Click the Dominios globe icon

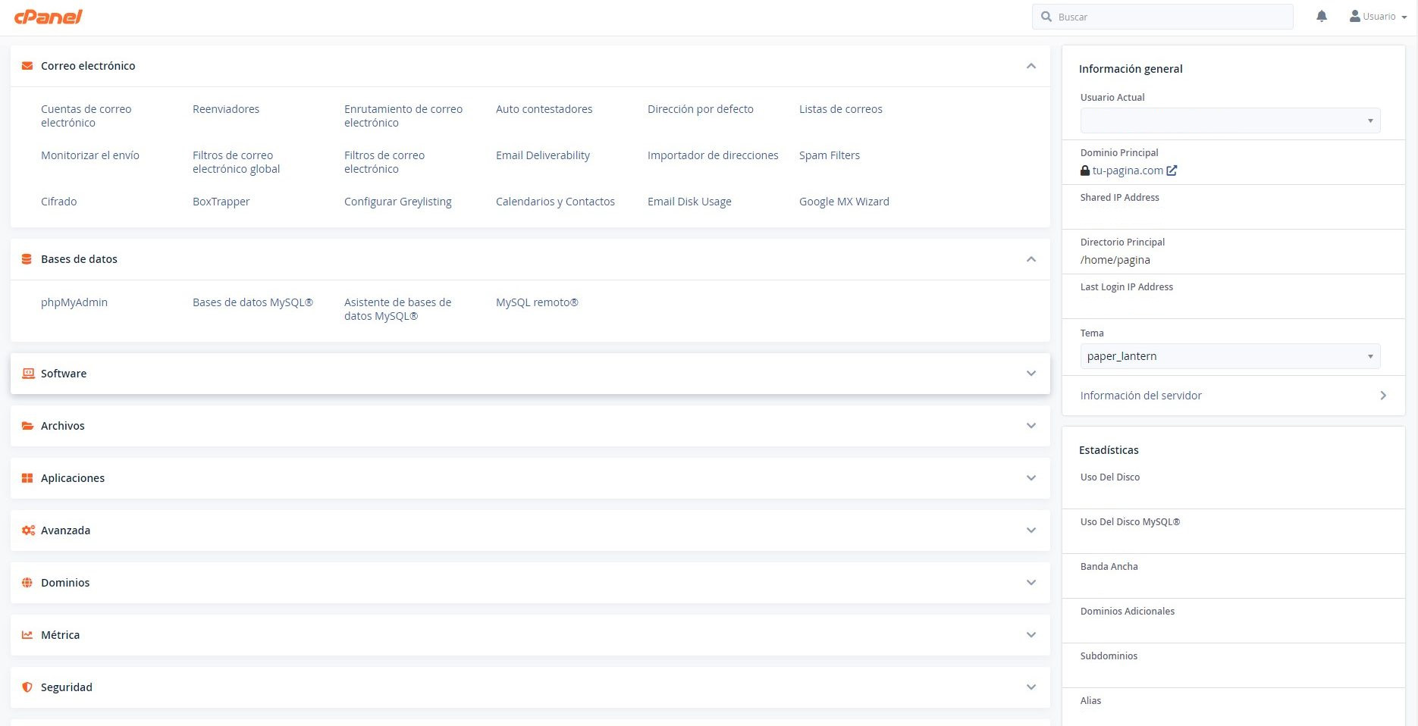[27, 583]
